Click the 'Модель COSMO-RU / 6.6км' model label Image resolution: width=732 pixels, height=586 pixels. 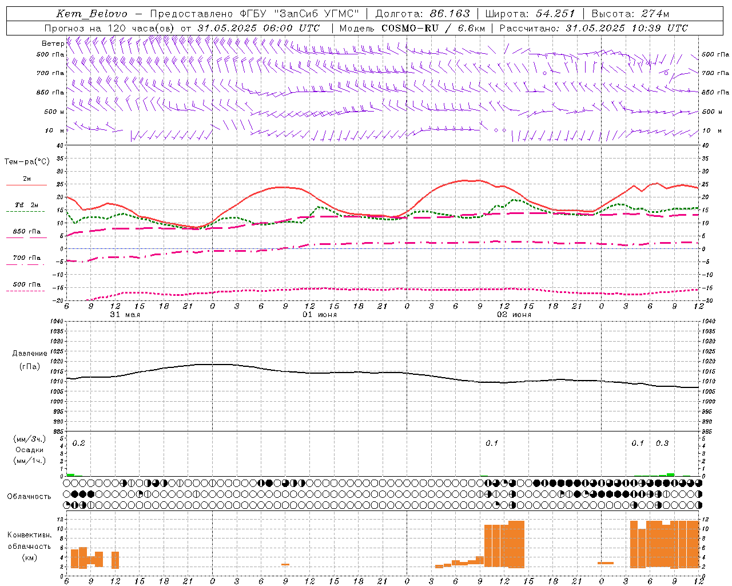point(412,28)
